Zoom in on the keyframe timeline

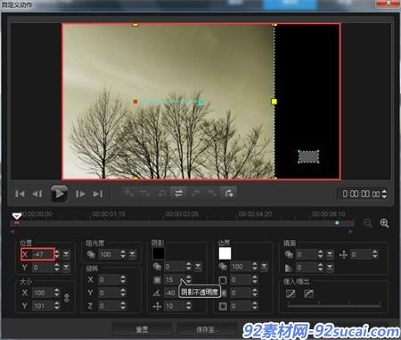coord(384,223)
